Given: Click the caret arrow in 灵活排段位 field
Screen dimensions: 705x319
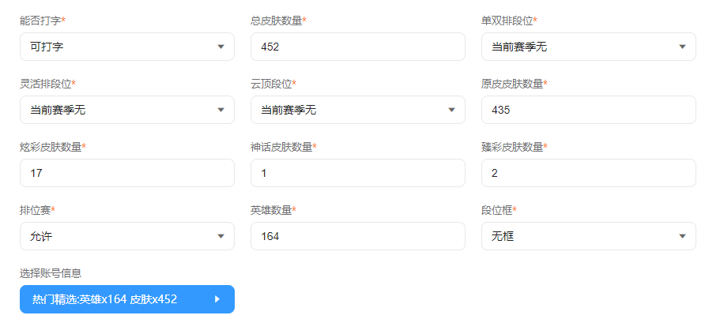Looking at the screenshot, I should click(221, 110).
